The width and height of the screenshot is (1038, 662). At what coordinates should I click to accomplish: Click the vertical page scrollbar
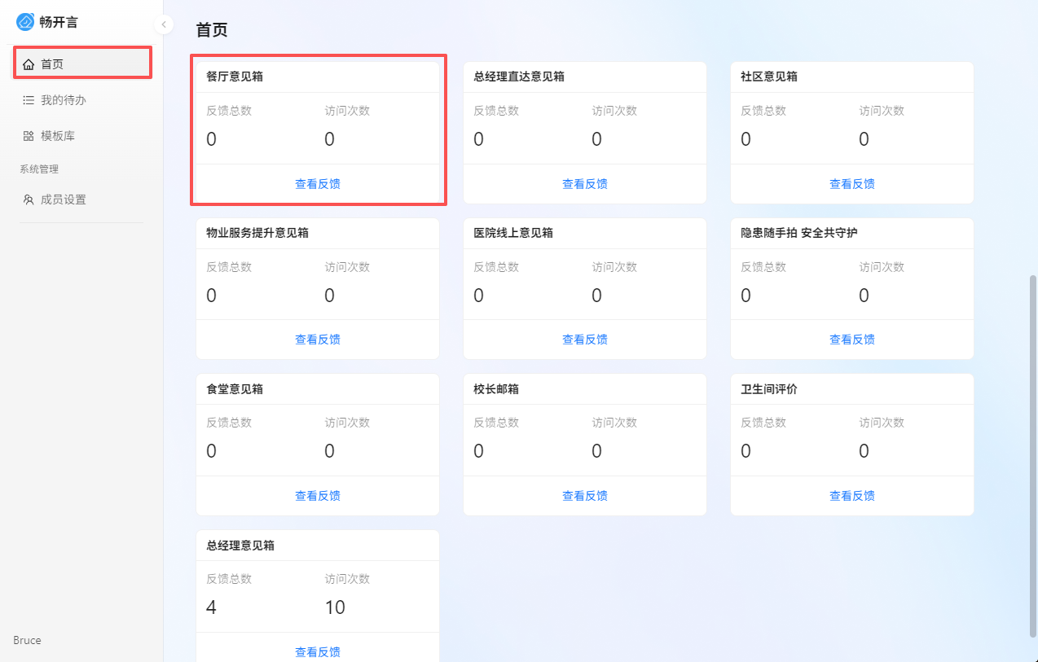tap(1033, 456)
